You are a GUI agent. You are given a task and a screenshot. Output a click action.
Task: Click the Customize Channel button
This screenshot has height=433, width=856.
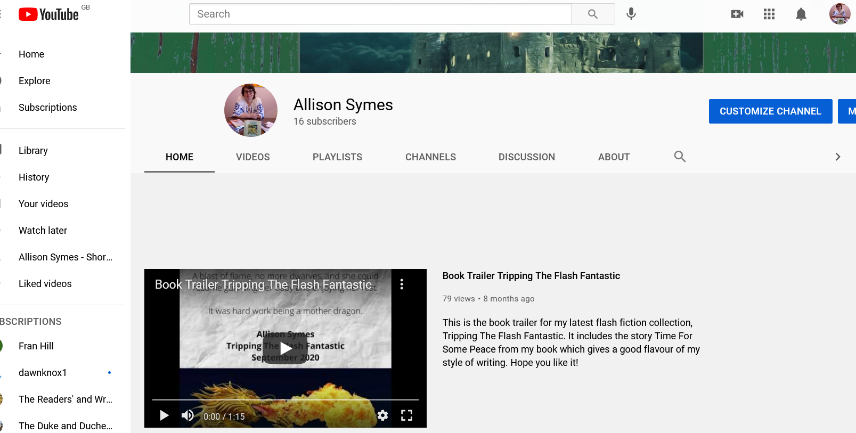point(770,111)
